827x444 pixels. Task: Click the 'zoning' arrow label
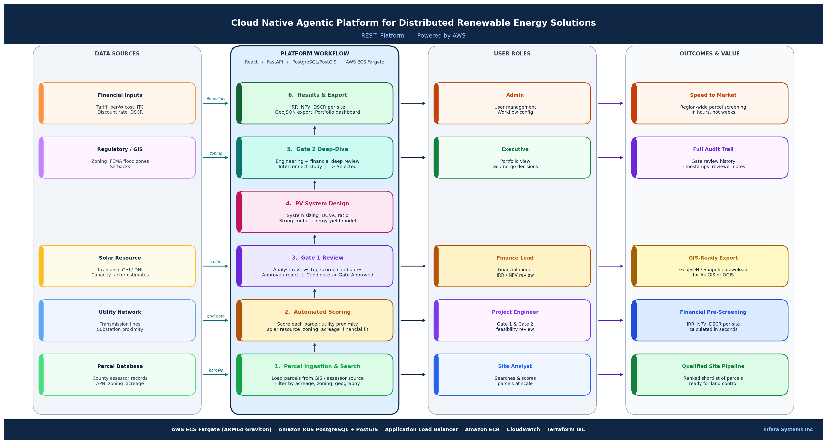pos(216,153)
